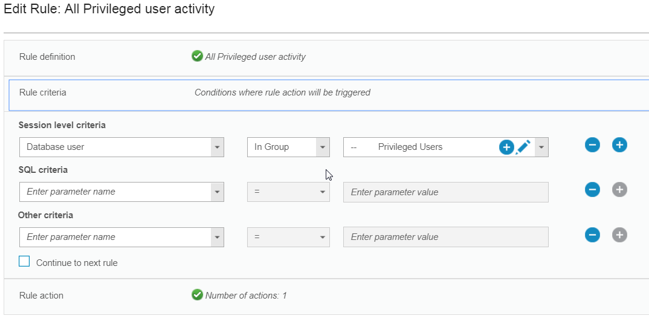The width and height of the screenshot is (649, 327).
Task: Click the grey plus icon beside SQL criteria
Action: [x=619, y=190]
